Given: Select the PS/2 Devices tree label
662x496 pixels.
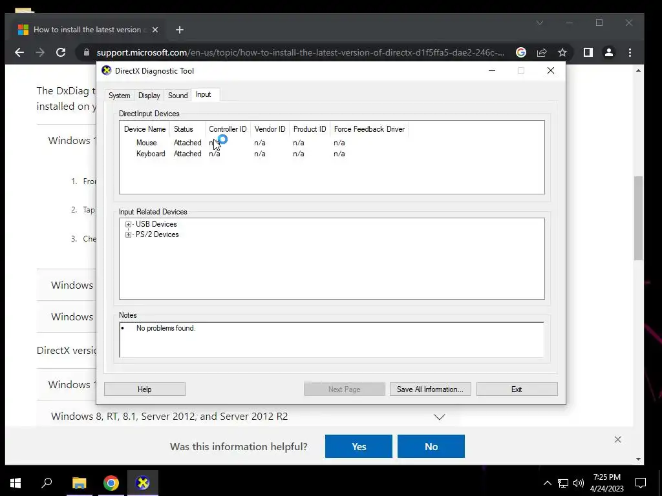Looking at the screenshot, I should [x=157, y=234].
